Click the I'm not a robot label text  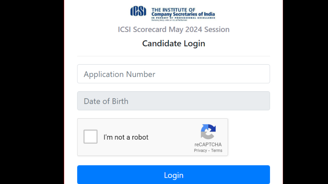[126, 137]
